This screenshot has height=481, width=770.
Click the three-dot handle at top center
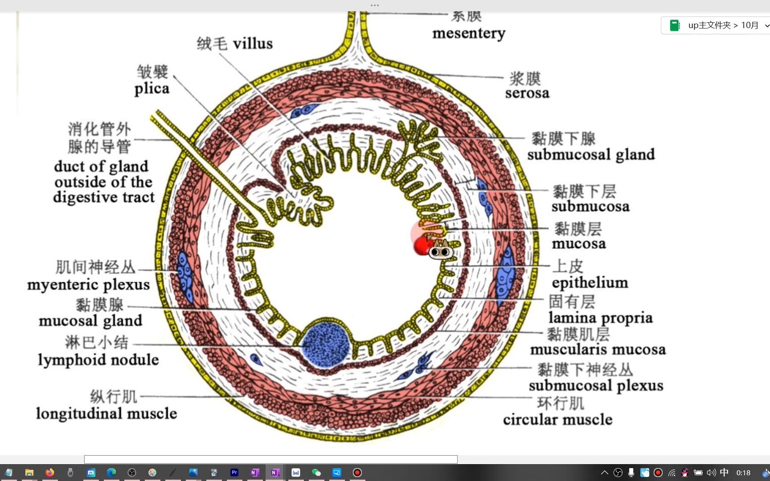[374, 5]
